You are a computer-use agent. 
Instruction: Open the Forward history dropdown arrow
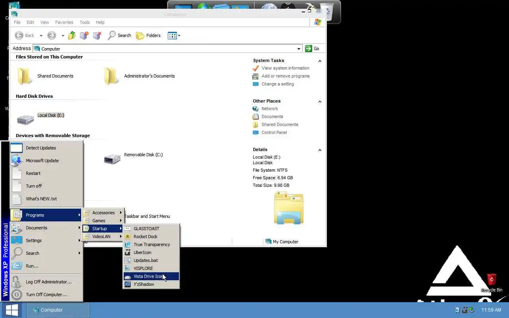[63, 36]
